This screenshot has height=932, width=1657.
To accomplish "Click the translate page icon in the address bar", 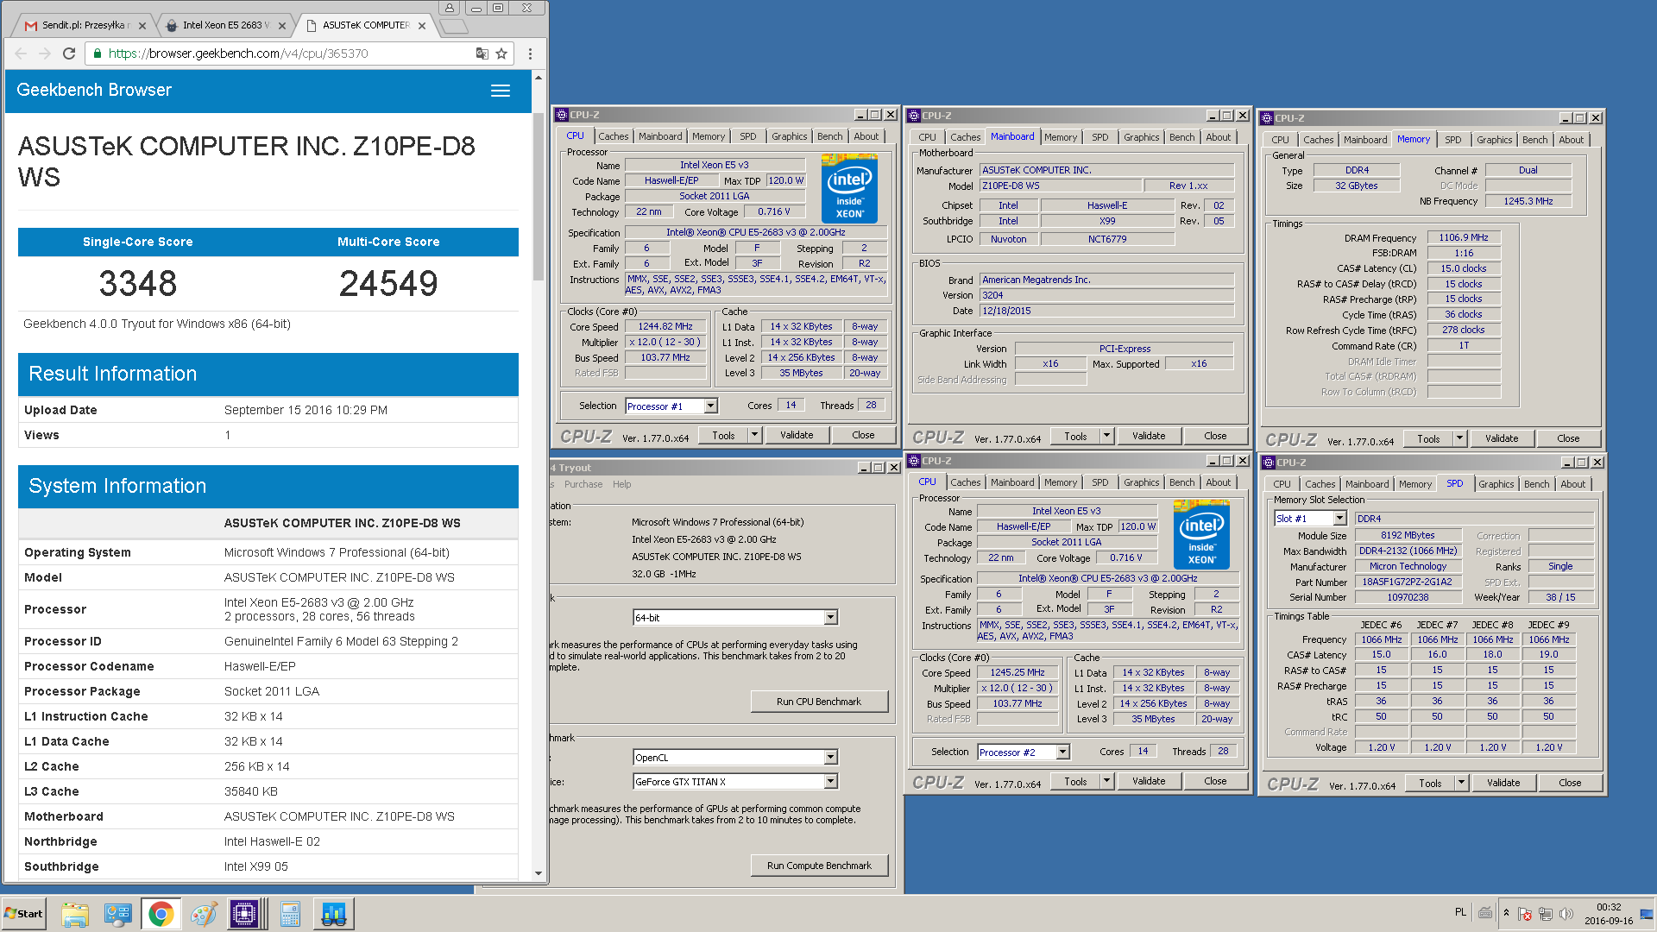I will (x=482, y=54).
